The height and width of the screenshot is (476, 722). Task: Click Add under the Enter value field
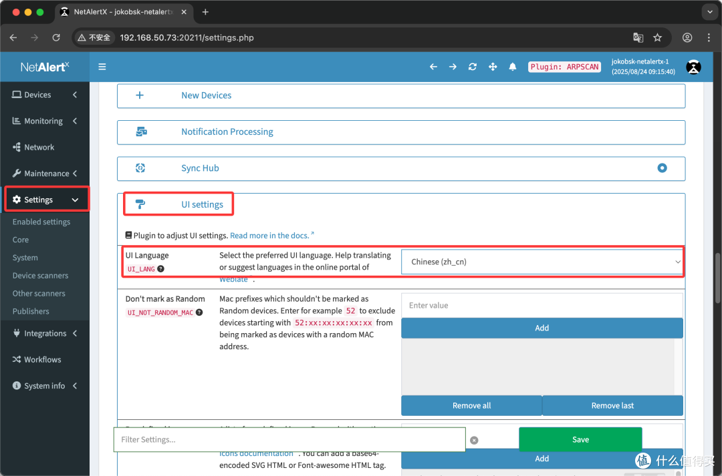[542, 328]
